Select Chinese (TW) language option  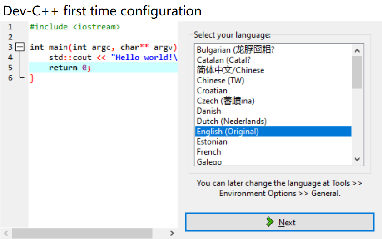click(x=273, y=80)
